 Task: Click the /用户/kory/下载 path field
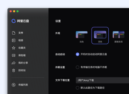click(102, 80)
